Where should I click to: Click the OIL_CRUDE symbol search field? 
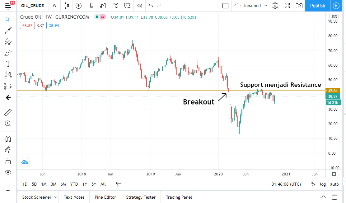point(32,6)
